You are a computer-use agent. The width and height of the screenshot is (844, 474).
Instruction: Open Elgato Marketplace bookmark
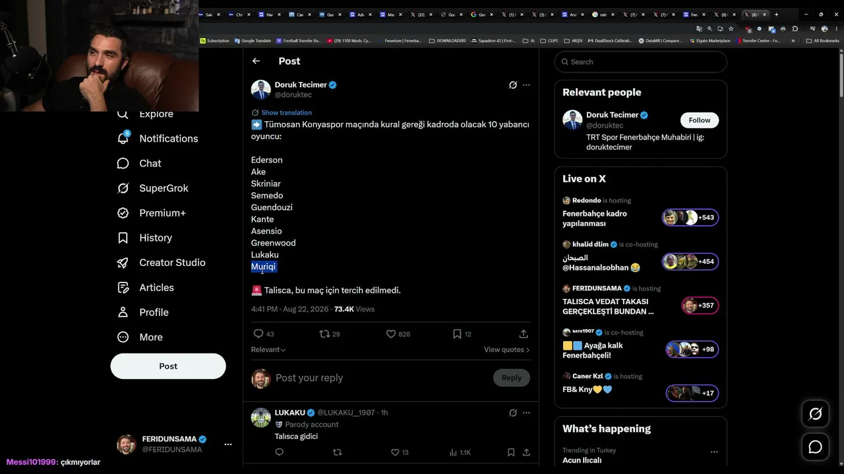coord(709,41)
